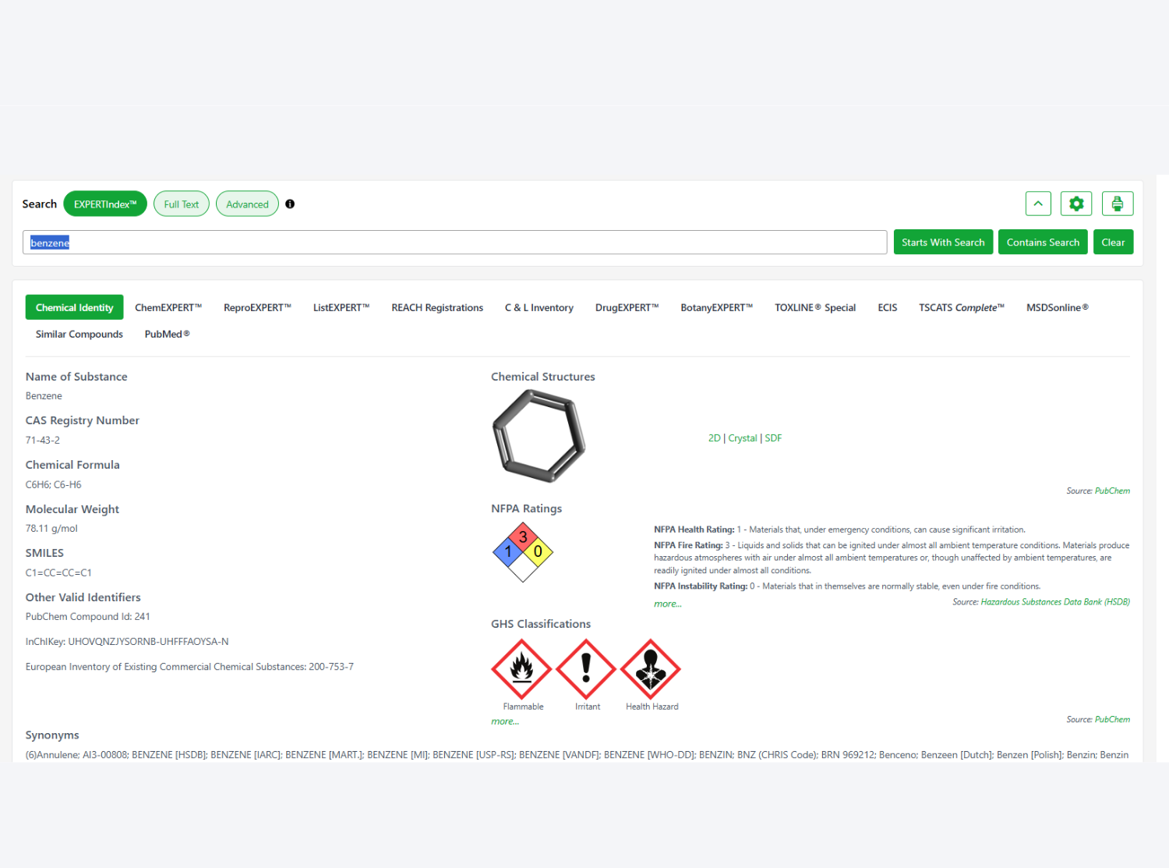Image resolution: width=1169 pixels, height=868 pixels.
Task: Switch to Full Text search mode
Action: pyautogui.click(x=182, y=204)
